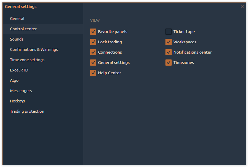Uncheck General settings view option
The image size is (248, 167).
click(x=93, y=63)
